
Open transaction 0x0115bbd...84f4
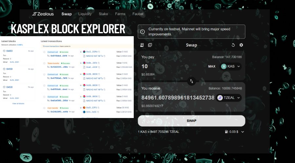(59, 56)
